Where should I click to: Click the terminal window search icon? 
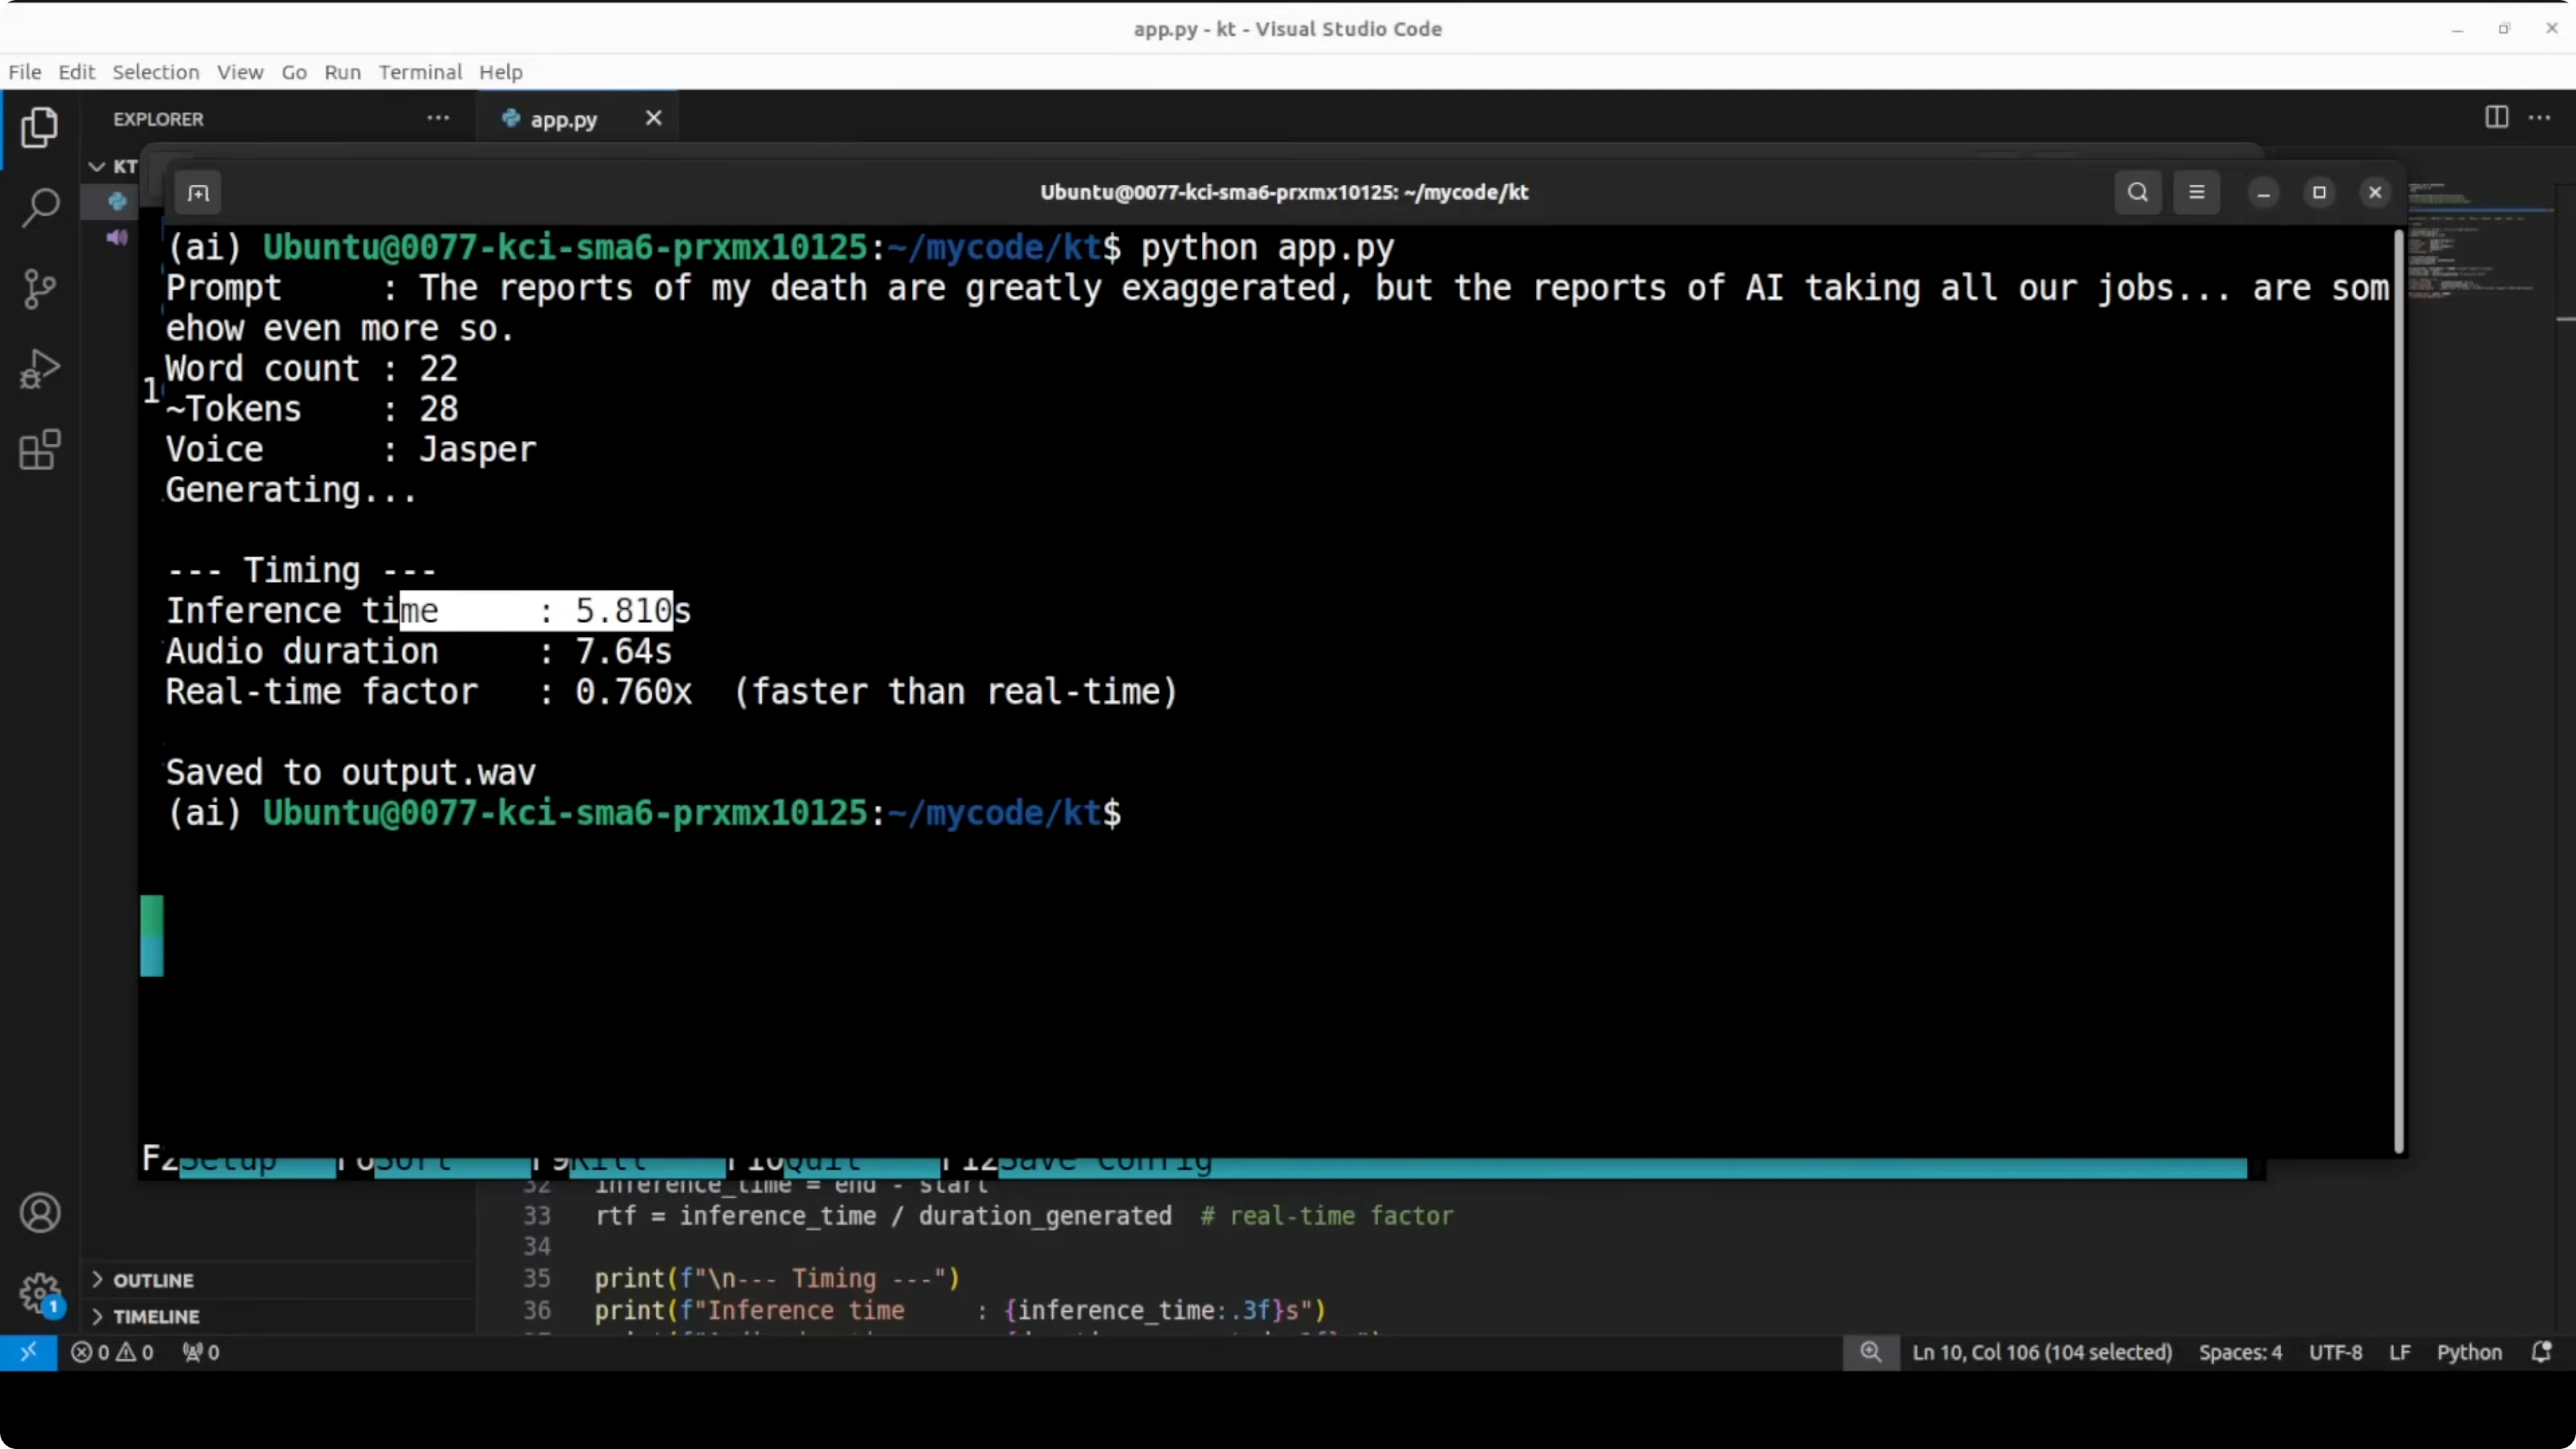coord(2137,193)
